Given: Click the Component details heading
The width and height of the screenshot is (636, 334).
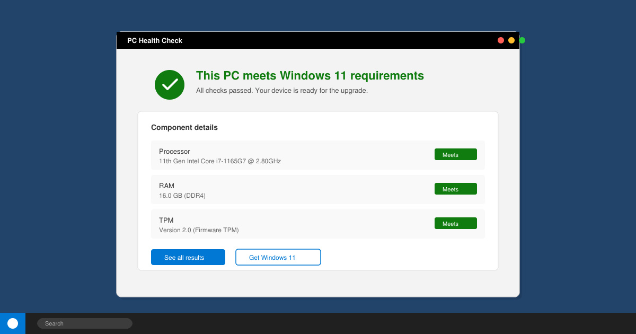Looking at the screenshot, I should [x=184, y=128].
